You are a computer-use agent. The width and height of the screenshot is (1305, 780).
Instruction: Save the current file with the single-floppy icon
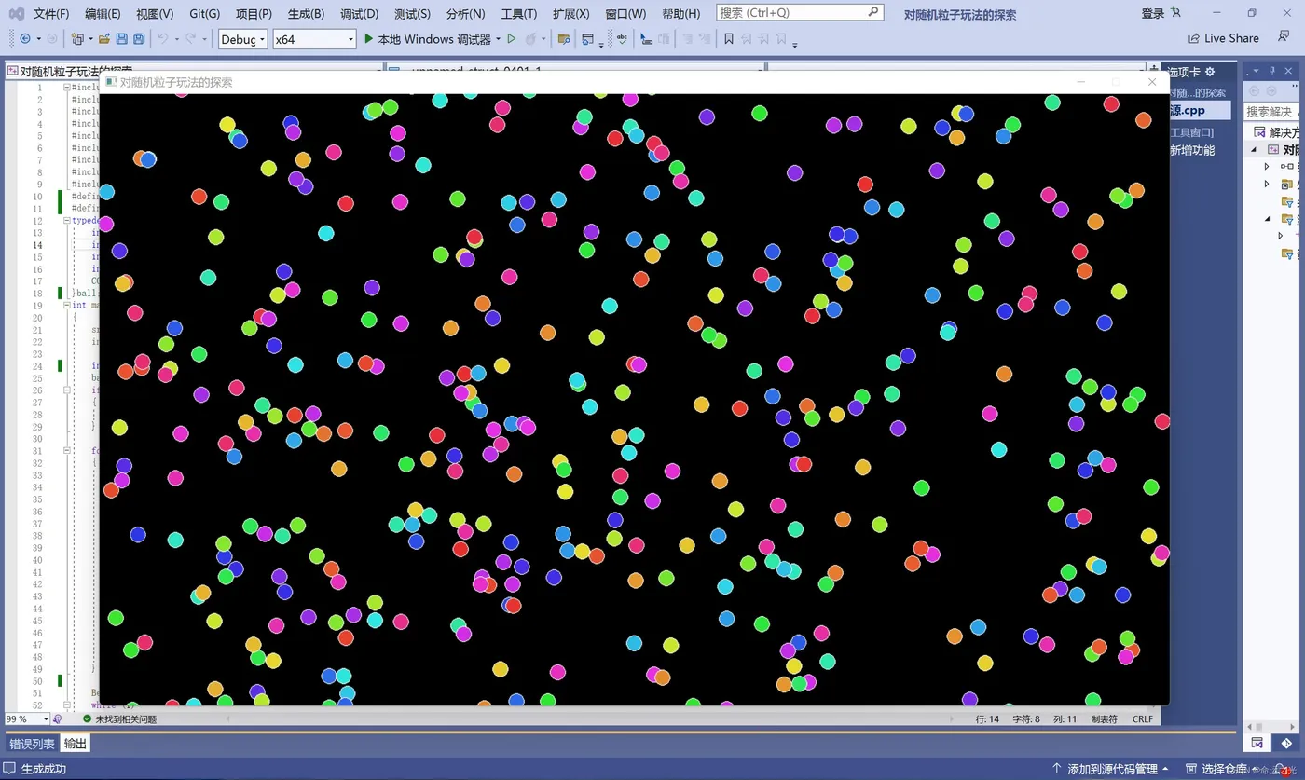[122, 39]
